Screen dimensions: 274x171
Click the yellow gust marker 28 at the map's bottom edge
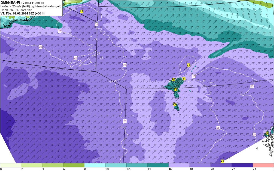tap(222, 161)
